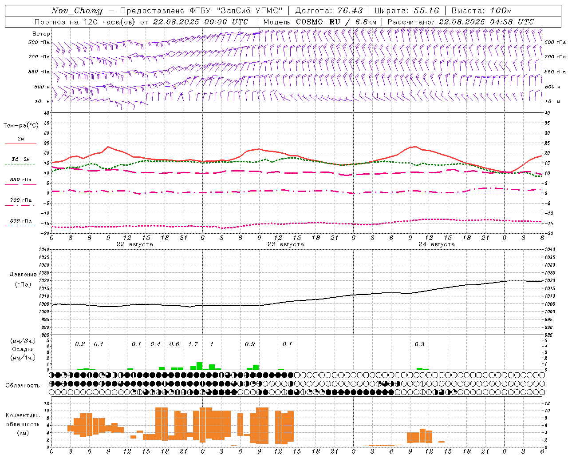Click the "Давление" pressure panel label
Screen dimensions: 568x455
(x=23, y=275)
